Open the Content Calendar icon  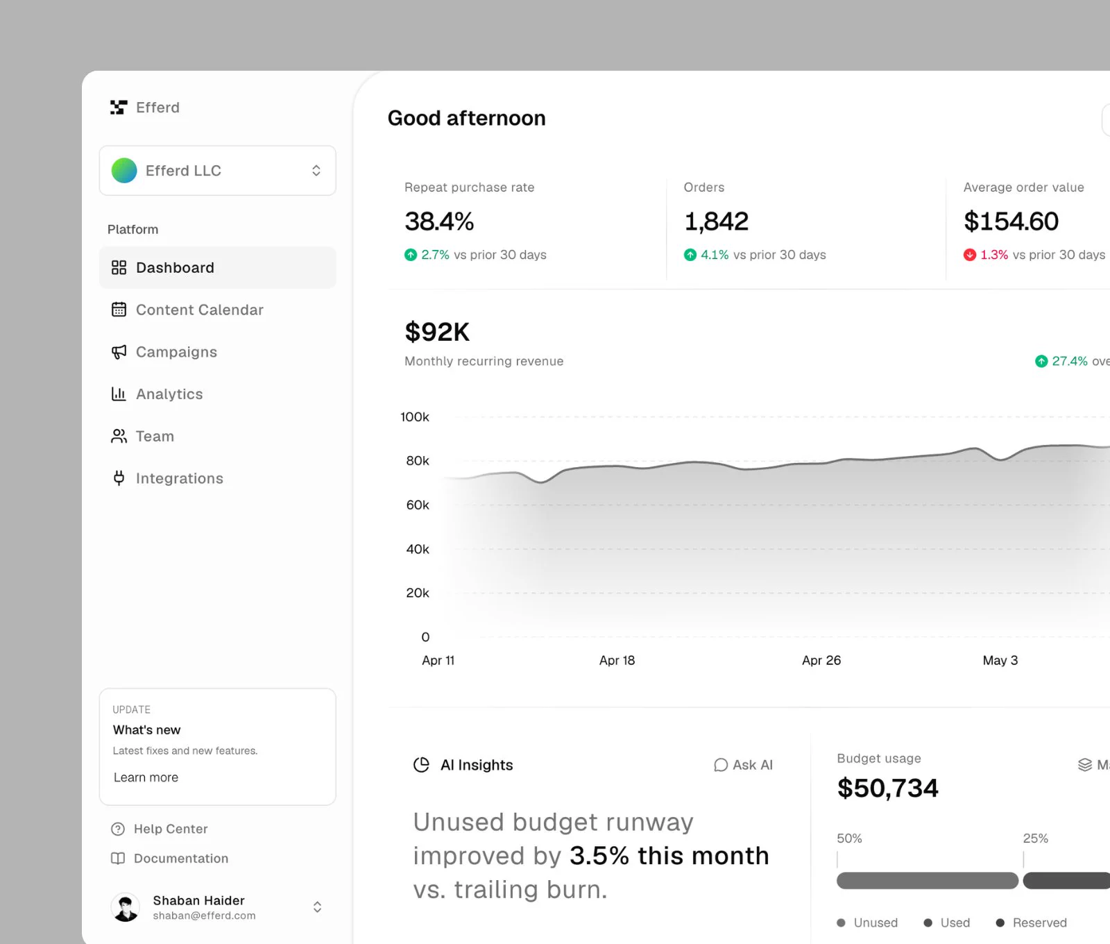click(119, 310)
